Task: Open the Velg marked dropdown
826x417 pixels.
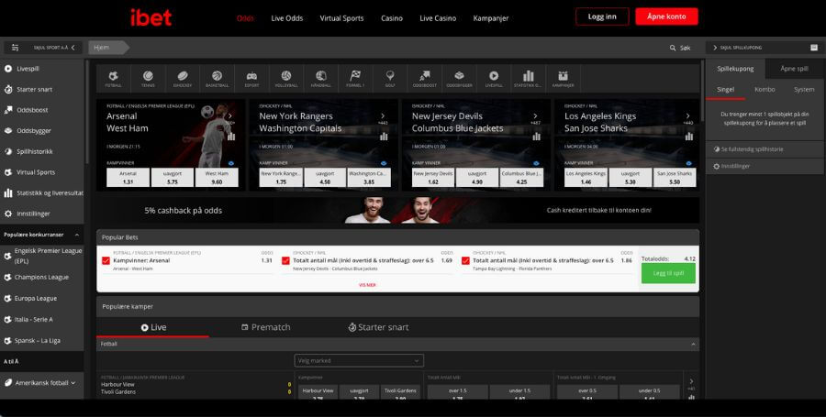Action: [359, 361]
